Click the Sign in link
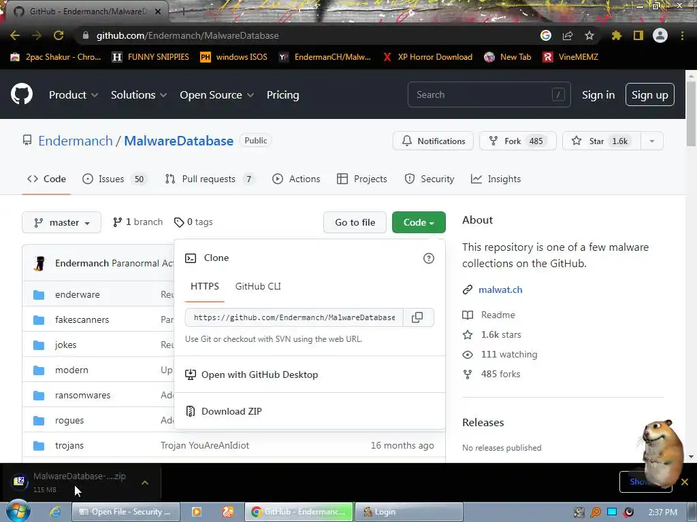 click(598, 95)
